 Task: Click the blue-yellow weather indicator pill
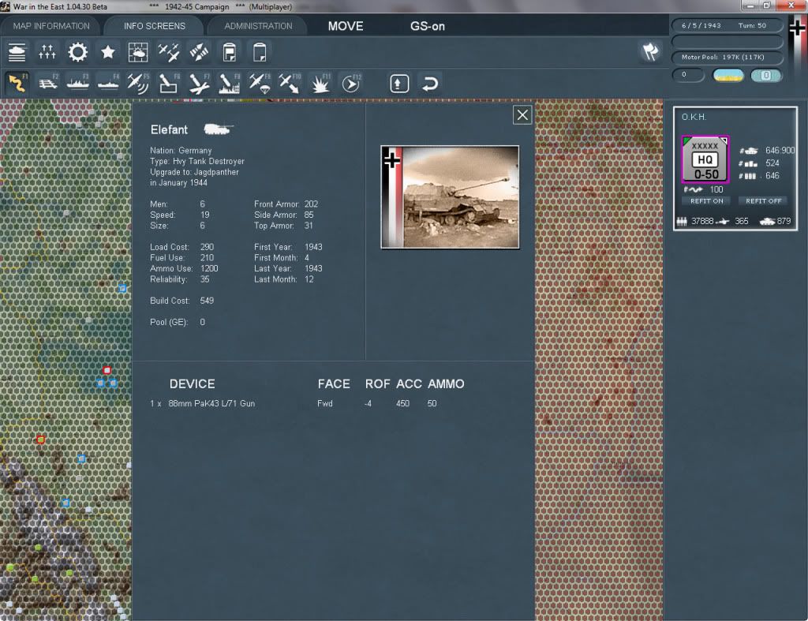pos(728,75)
